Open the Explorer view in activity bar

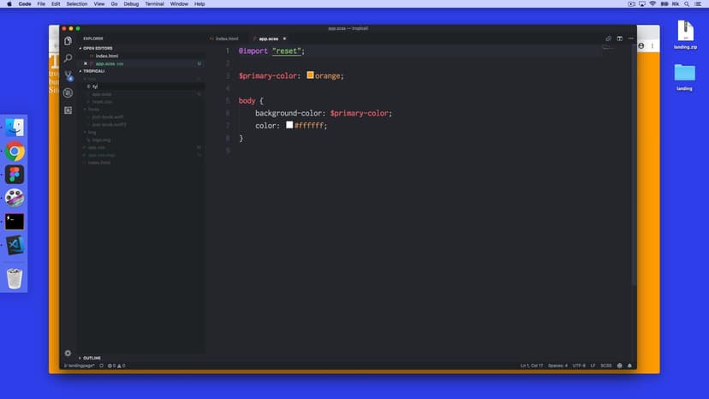pyautogui.click(x=68, y=40)
